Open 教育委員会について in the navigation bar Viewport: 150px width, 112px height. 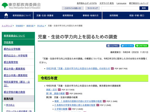[x=22, y=15]
